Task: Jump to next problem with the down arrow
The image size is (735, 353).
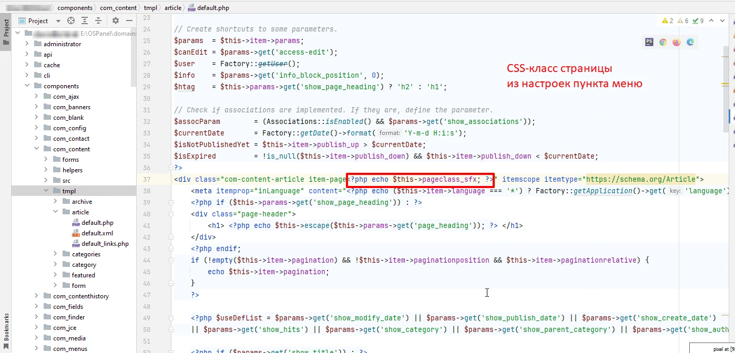Action: tap(722, 20)
